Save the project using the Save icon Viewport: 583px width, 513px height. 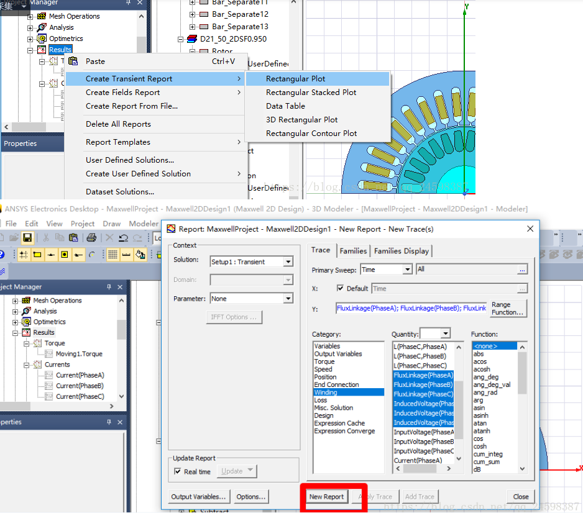[x=27, y=238]
